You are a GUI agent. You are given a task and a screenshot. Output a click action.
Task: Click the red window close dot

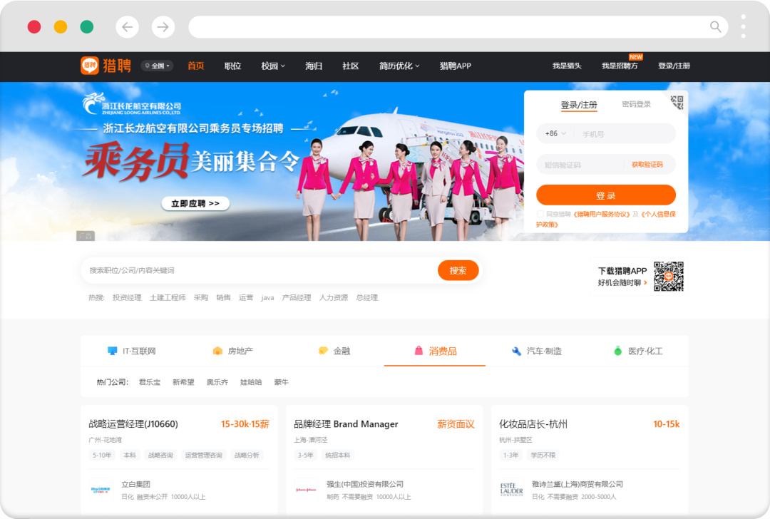34,26
